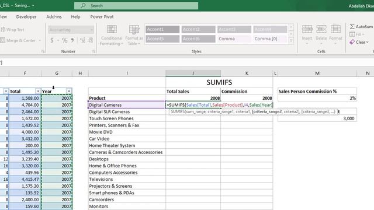Open the Developer tab
The height and width of the screenshot is (210, 374).
[26, 17]
